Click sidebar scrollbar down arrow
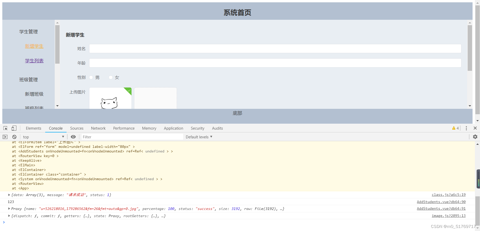Screen dimensions: 480x231 (x=57, y=106)
